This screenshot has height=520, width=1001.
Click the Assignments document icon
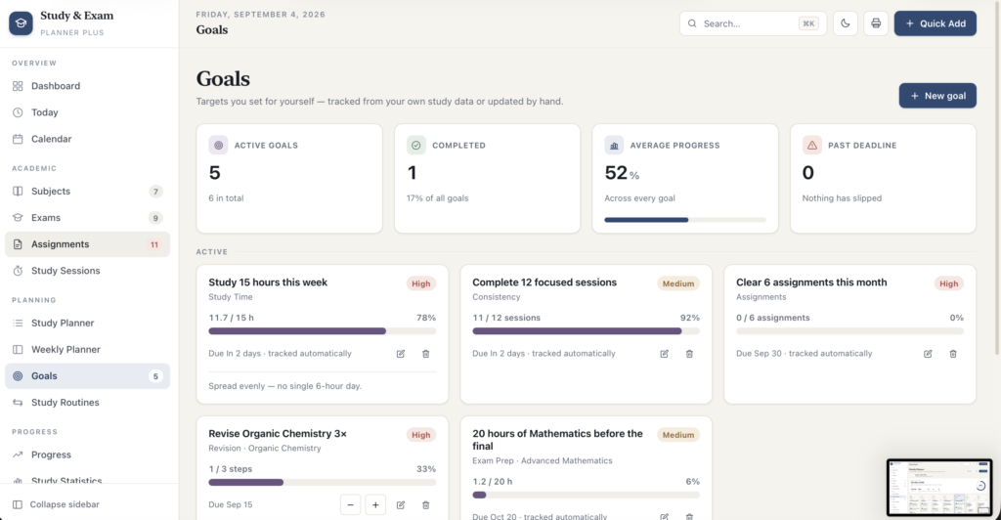(18, 244)
